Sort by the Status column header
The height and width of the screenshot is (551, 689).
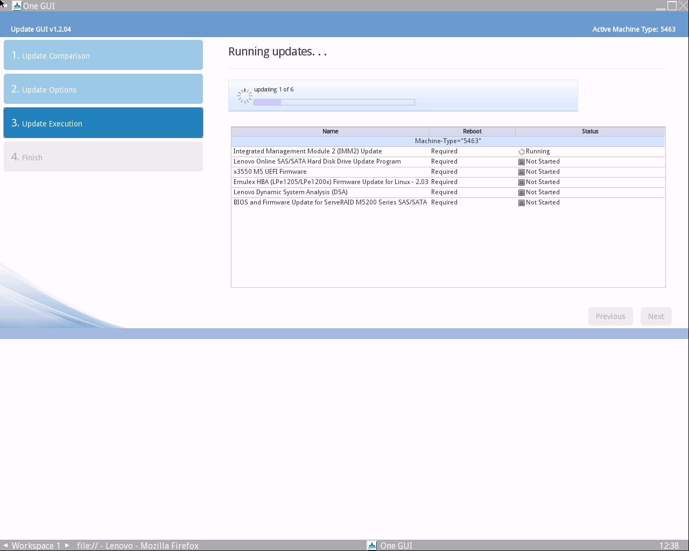pyautogui.click(x=590, y=131)
